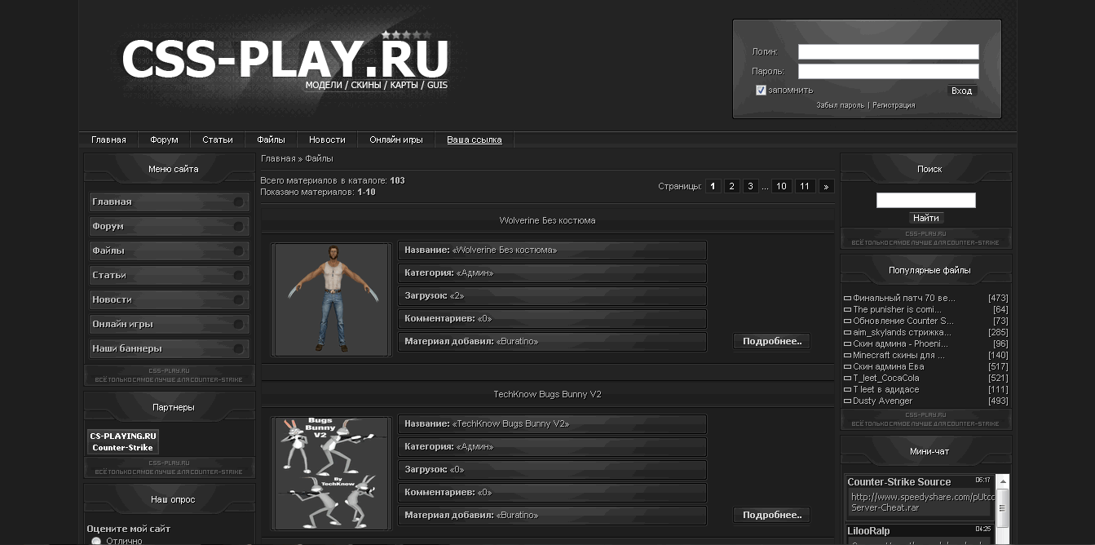Select 'Онлайн игры' in the sidebar site menu
Image resolution: width=1095 pixels, height=545 pixels.
point(170,324)
